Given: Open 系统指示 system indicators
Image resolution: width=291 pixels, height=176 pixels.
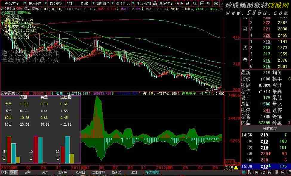Looking at the screenshot, I should pyautogui.click(x=166, y=3).
